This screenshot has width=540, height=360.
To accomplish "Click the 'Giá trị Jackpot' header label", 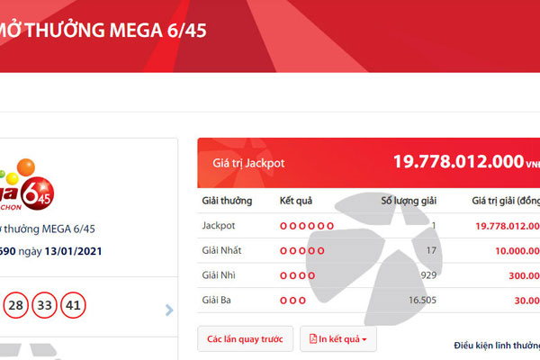I will coord(248,163).
